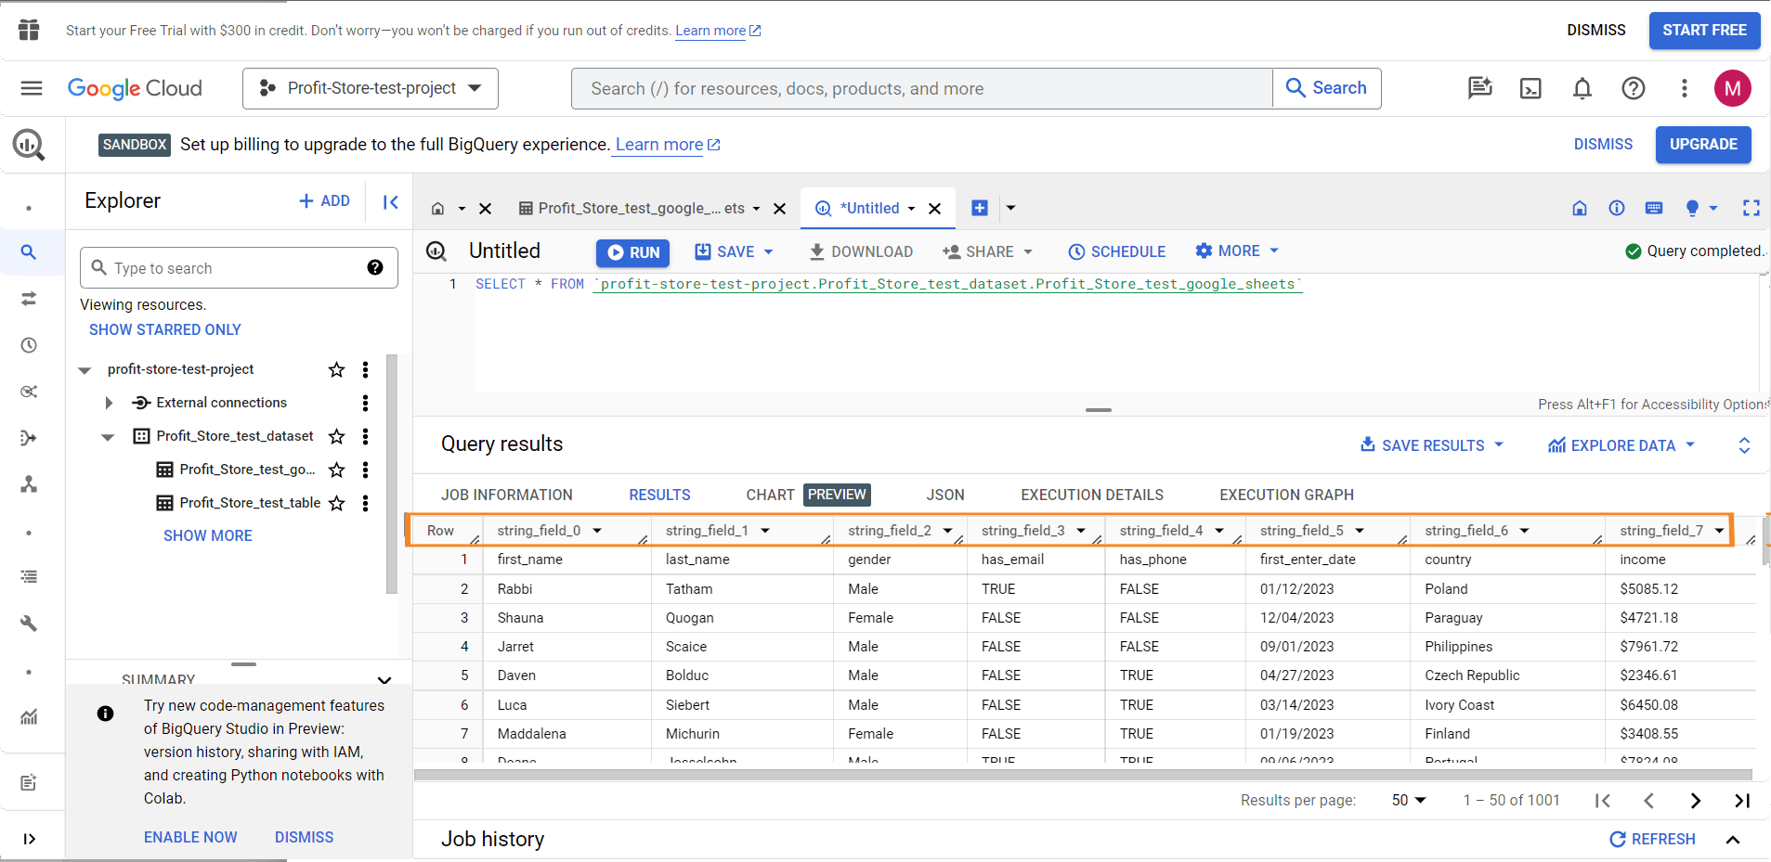Run the query with RUN button
This screenshot has height=862, width=1771.
point(632,252)
